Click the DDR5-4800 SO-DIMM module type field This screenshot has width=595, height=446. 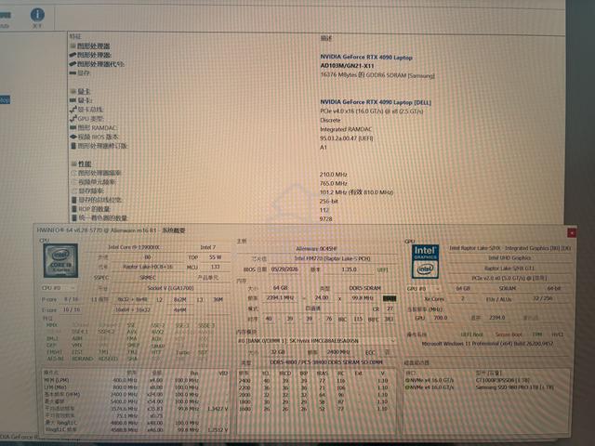tap(325, 362)
